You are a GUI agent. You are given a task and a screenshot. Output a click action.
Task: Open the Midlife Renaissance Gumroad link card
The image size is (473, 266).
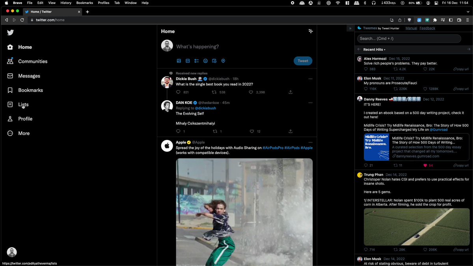tap(416, 147)
